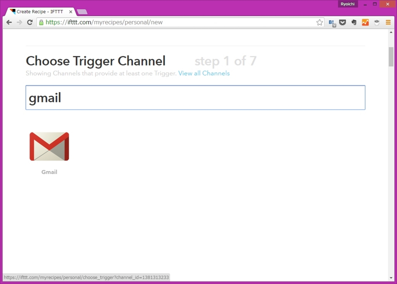Close the Create Recipe - IFTTT tab

coord(71,12)
